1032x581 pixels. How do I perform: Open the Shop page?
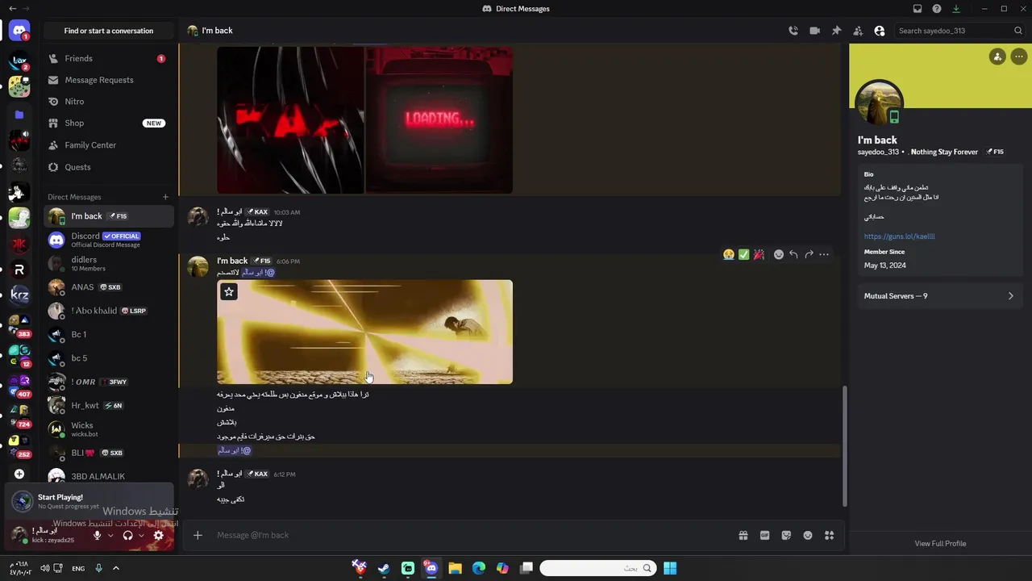pos(109,123)
